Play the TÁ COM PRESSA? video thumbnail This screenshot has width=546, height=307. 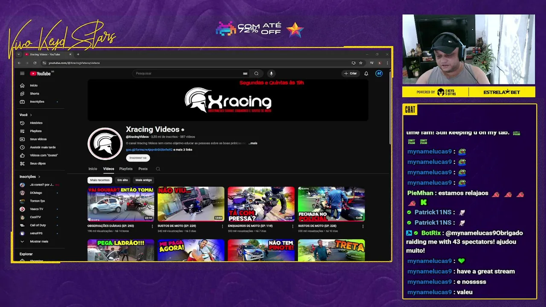point(261,204)
